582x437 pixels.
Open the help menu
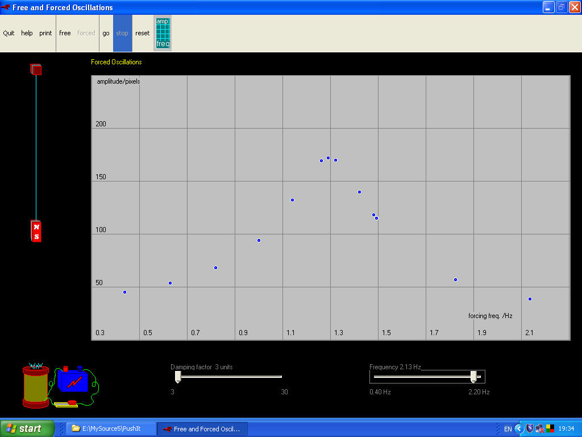click(x=27, y=32)
